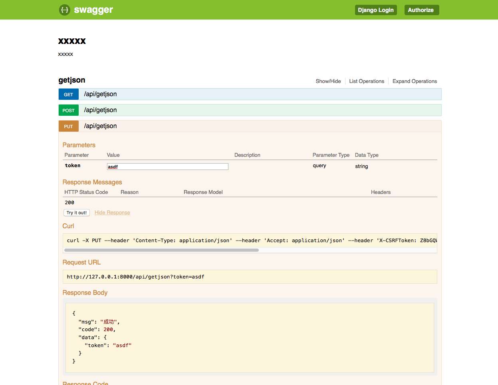Open the POST /api/getjson path

tap(100, 110)
